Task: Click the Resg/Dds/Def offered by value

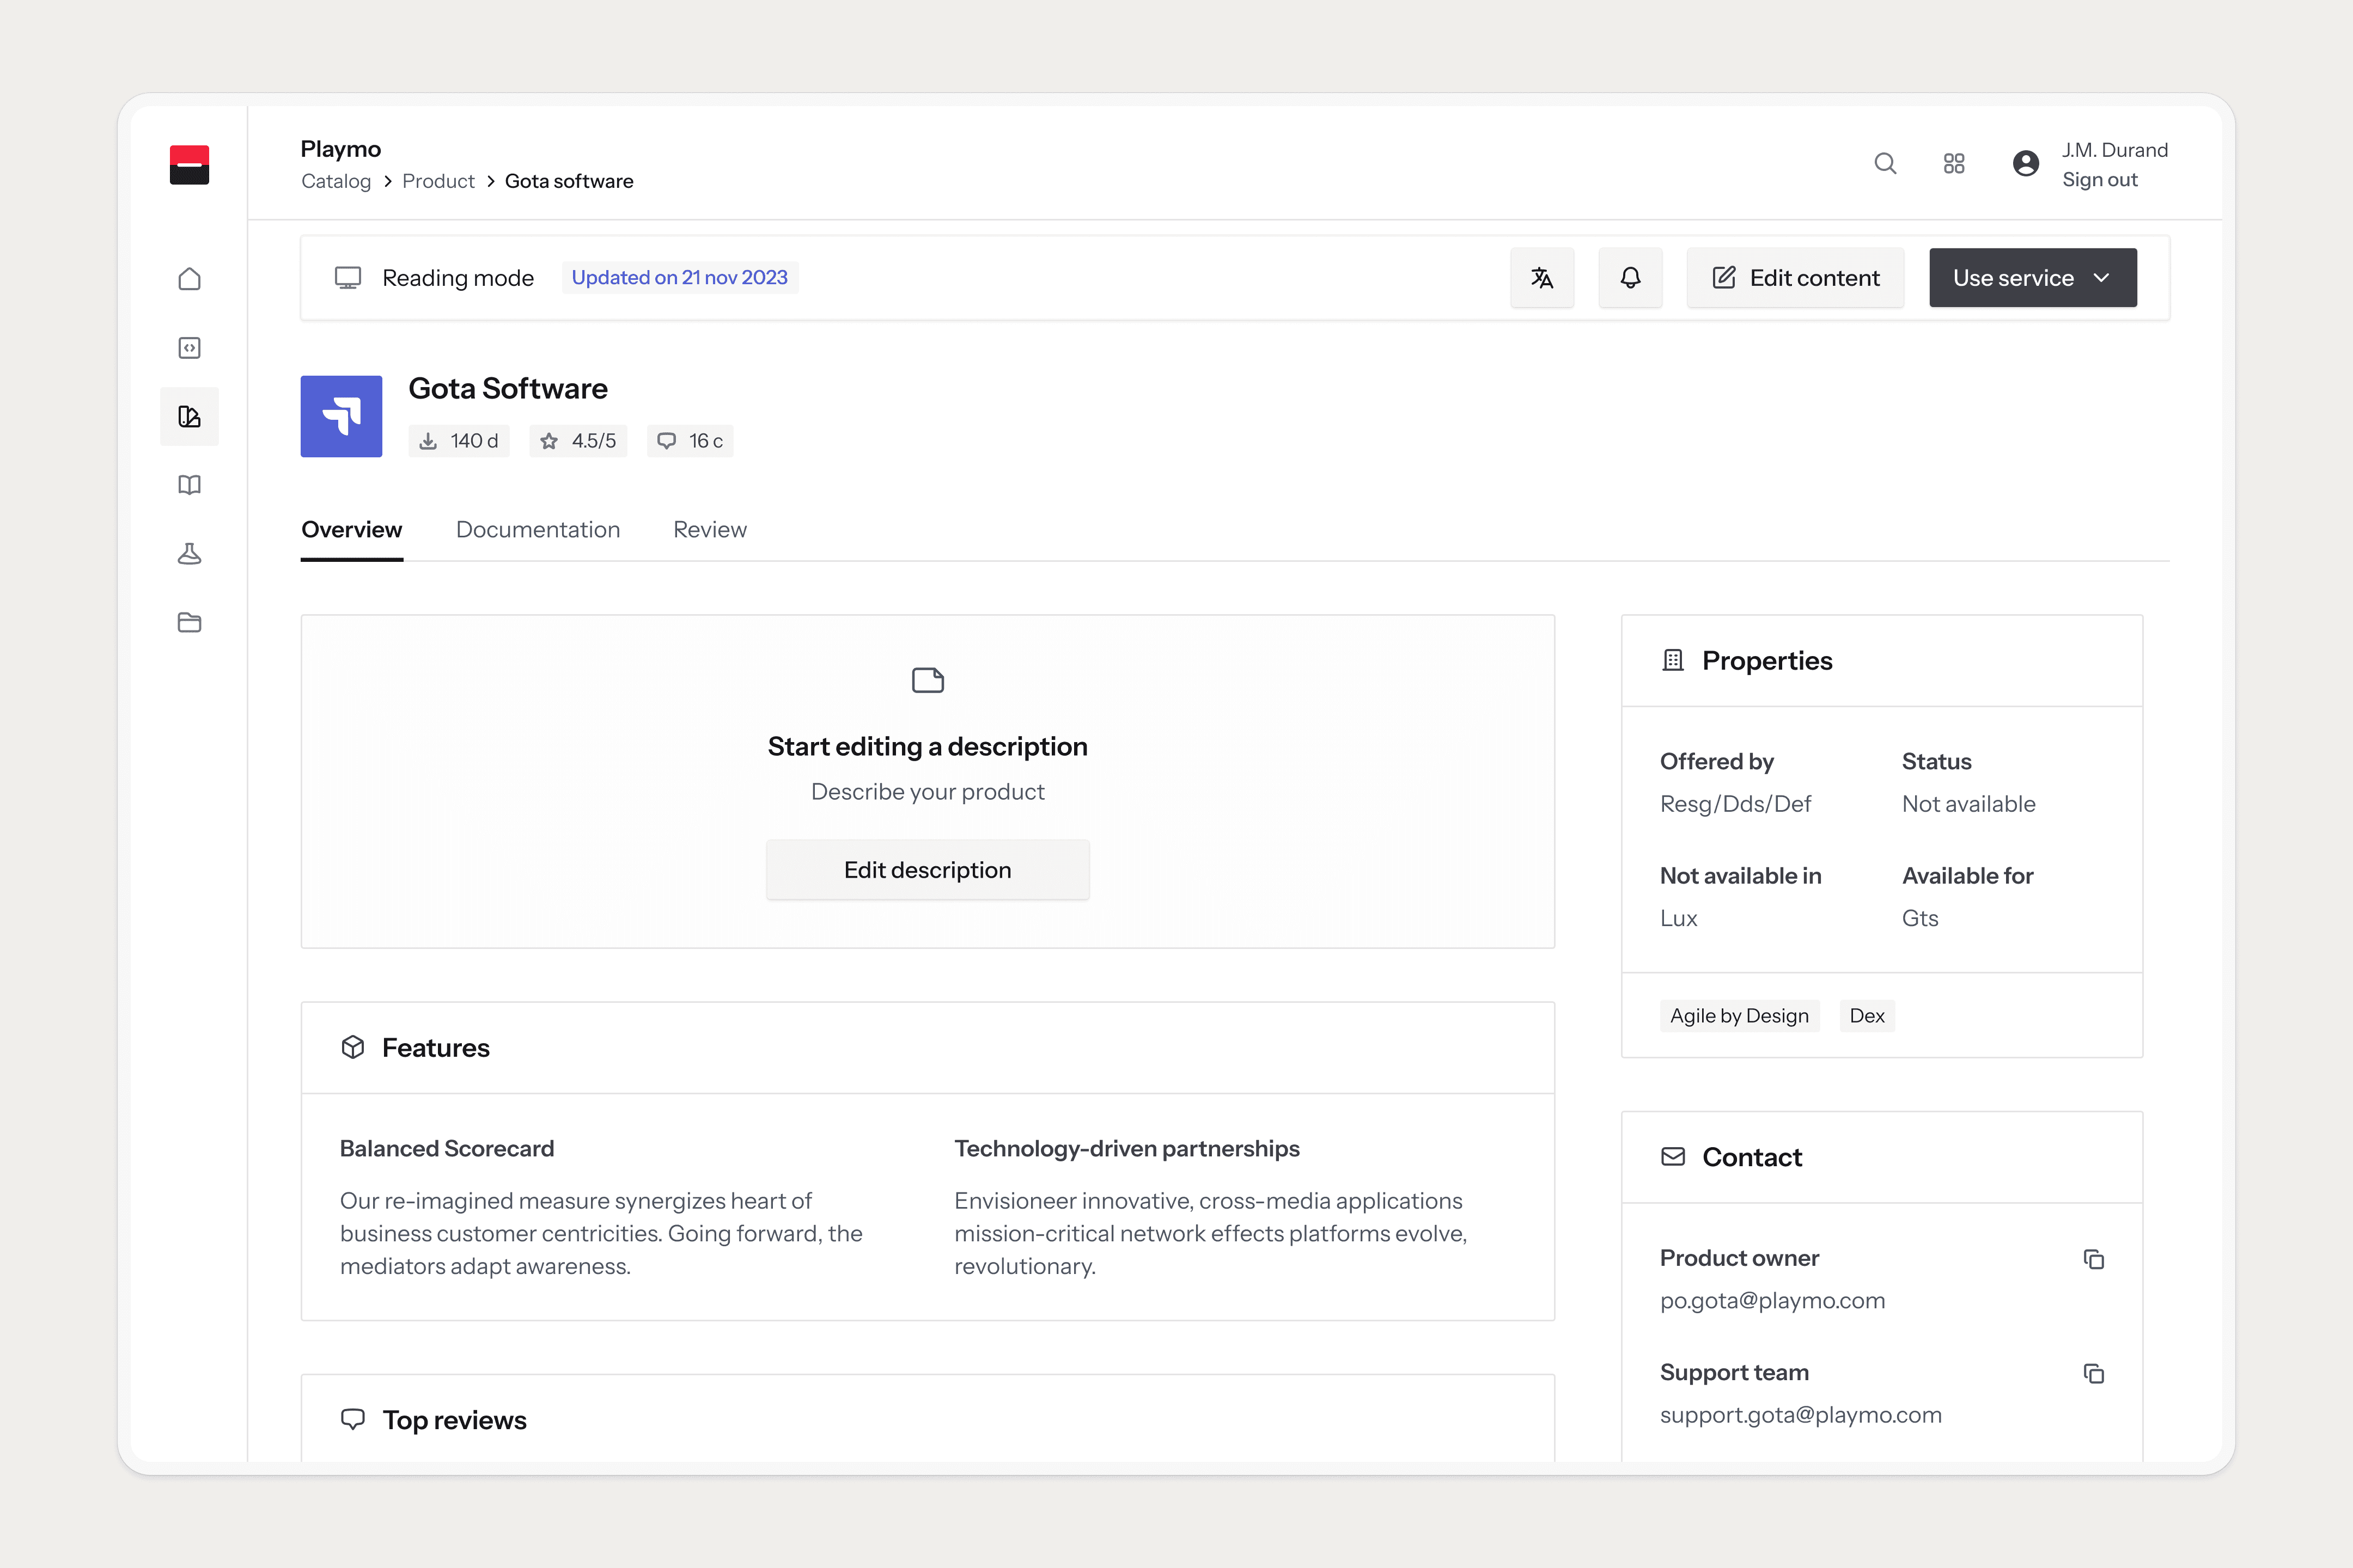Action: point(1736,804)
